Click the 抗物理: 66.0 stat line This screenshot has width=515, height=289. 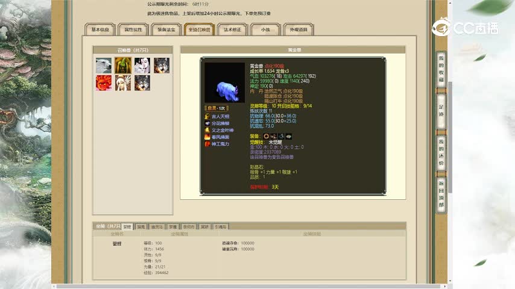pos(273,116)
